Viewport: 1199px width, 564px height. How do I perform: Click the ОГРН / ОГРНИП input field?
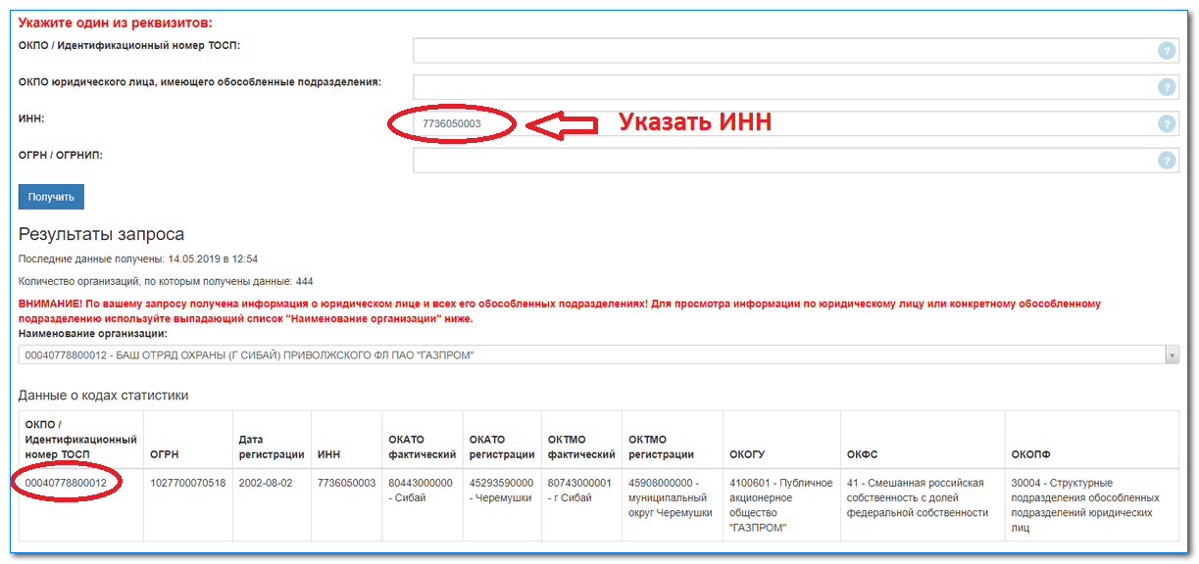795,161
